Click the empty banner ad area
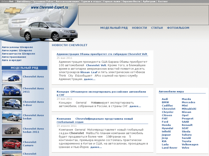Screen dimensions: 209x156 click(143, 15)
